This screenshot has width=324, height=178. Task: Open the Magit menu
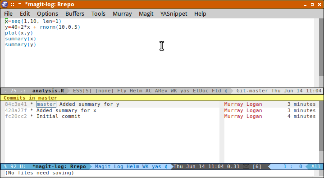pos(146,14)
